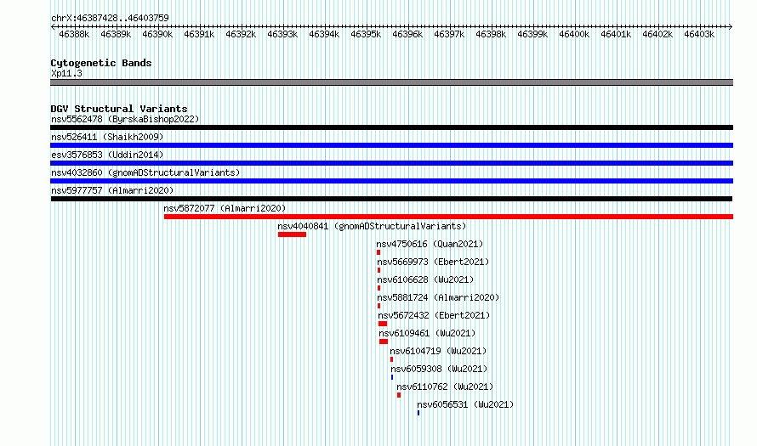Viewport: 757px width, 446px height.
Task: Click the nsv6059308 (Wu2021) label
Action: 439,369
